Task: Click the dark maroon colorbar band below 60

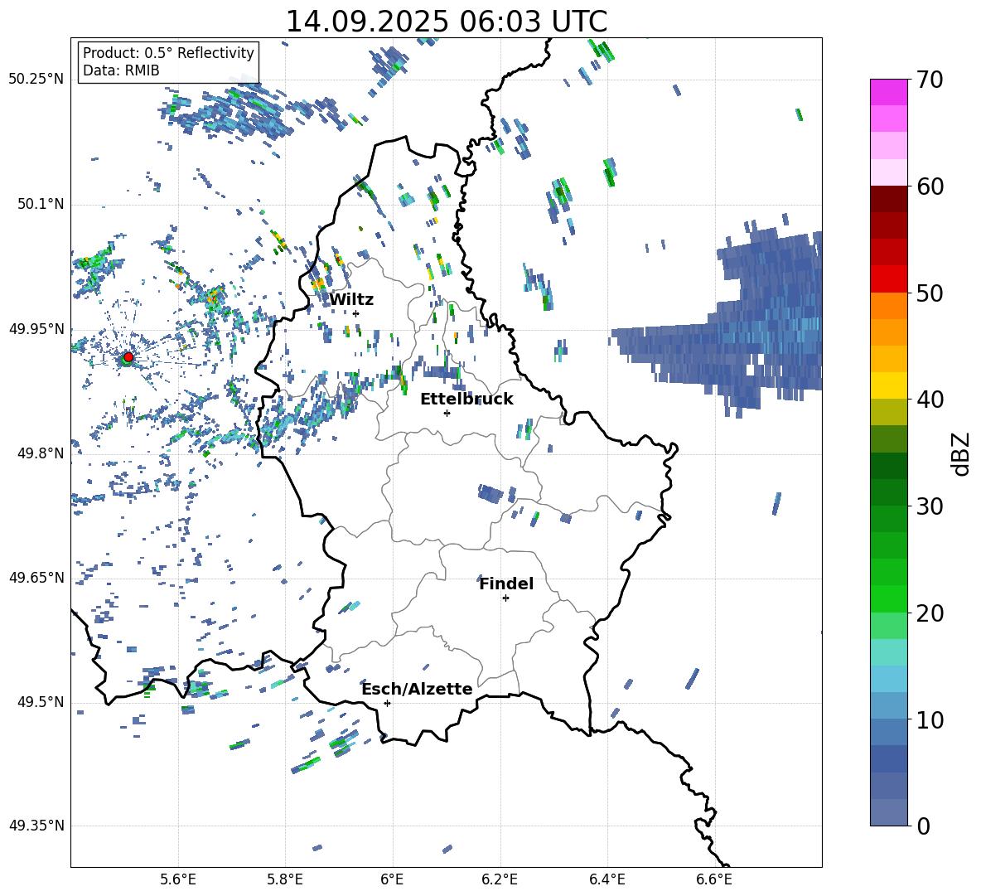Action: [889, 200]
